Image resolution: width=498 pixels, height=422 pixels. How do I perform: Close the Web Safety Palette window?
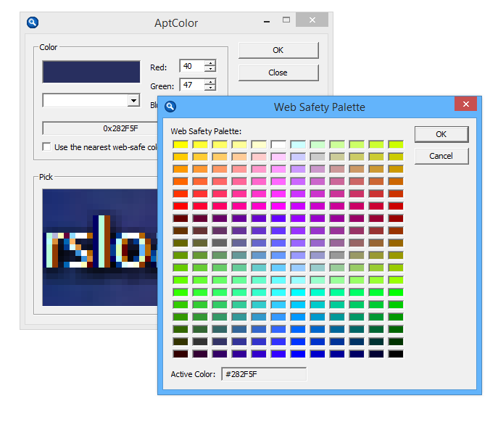tap(465, 104)
